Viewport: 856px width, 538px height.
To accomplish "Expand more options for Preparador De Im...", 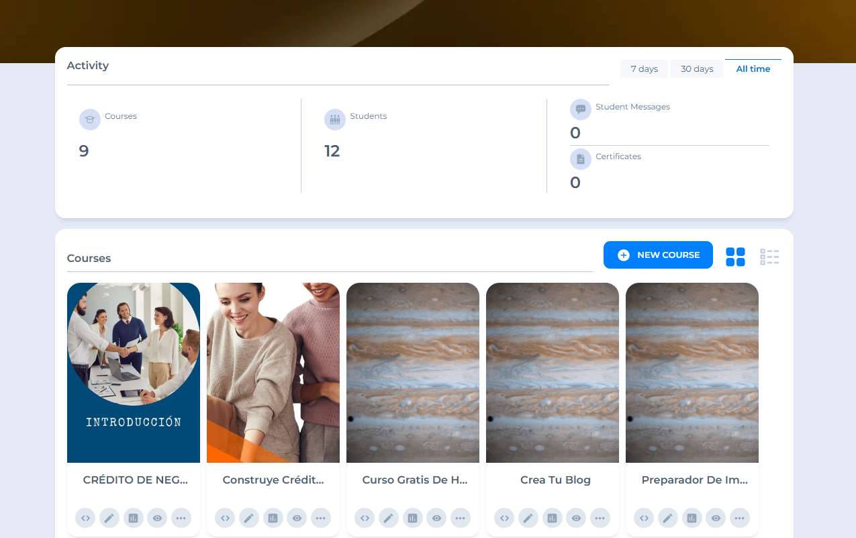I will [x=739, y=518].
